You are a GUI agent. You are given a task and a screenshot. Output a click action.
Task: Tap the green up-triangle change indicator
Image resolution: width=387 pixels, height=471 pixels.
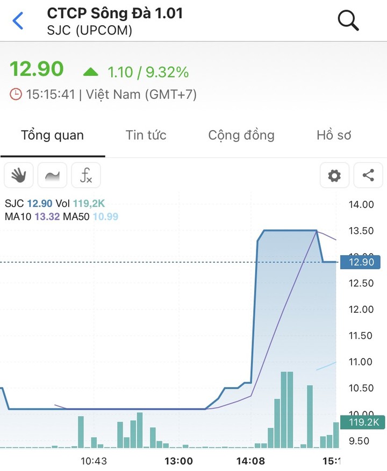[x=91, y=72]
